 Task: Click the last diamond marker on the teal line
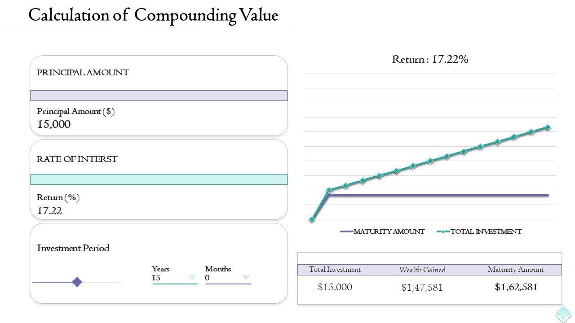pos(548,127)
